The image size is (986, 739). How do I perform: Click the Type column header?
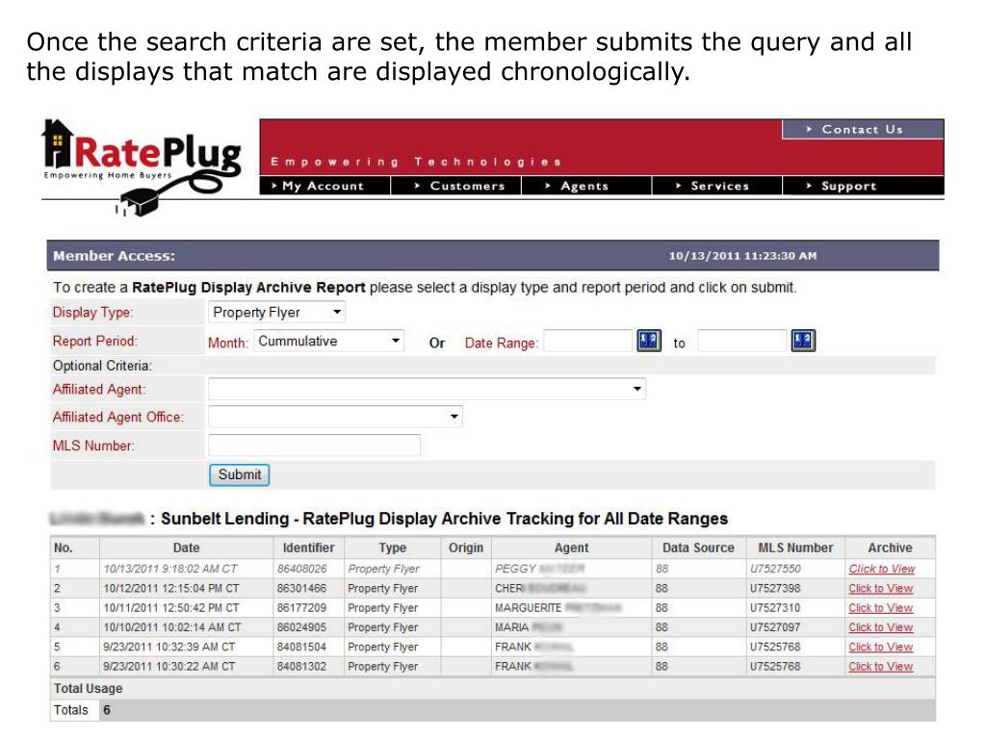393,548
